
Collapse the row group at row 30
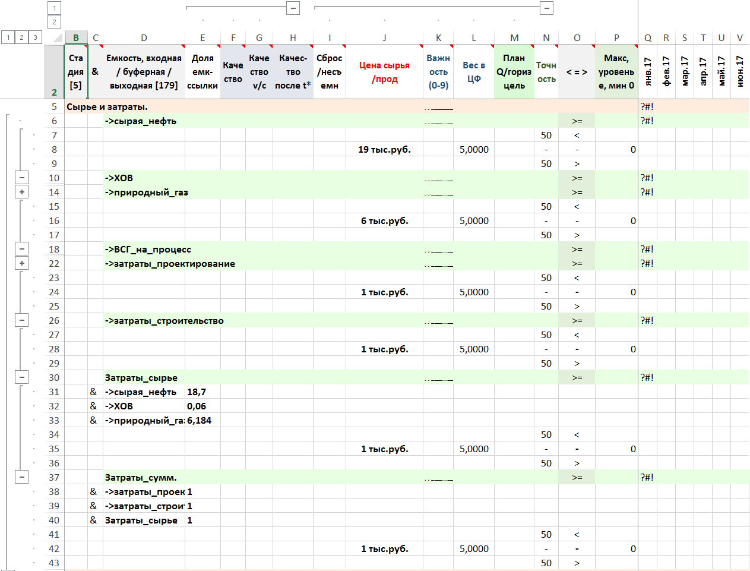22,377
